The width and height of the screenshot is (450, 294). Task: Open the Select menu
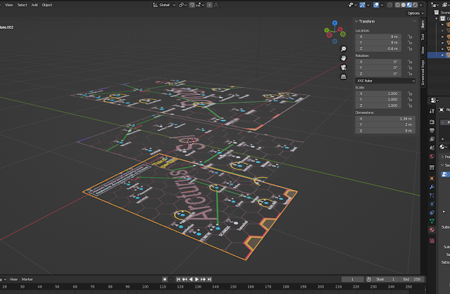pos(22,5)
